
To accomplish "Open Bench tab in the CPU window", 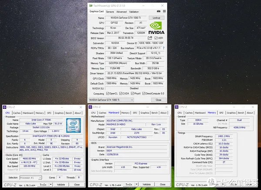I will [69, 113].
